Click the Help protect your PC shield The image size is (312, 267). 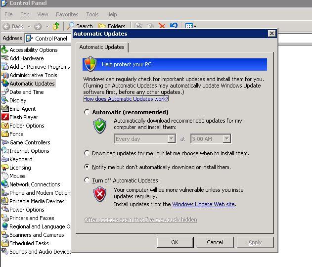point(90,64)
